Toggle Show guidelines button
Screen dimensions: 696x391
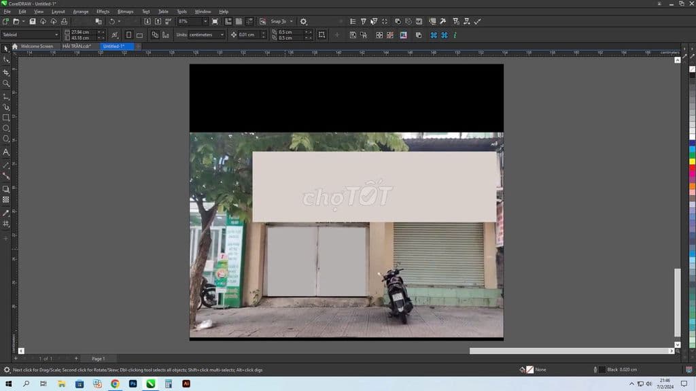click(249, 21)
